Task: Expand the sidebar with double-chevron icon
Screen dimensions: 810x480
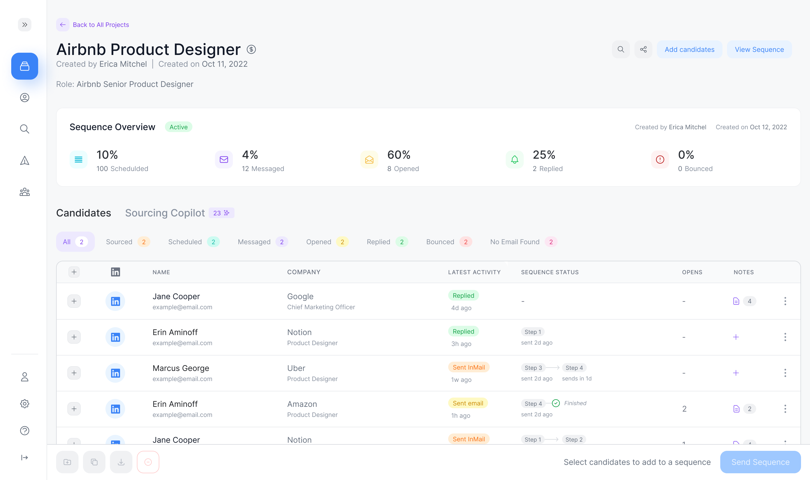Action: 25,25
